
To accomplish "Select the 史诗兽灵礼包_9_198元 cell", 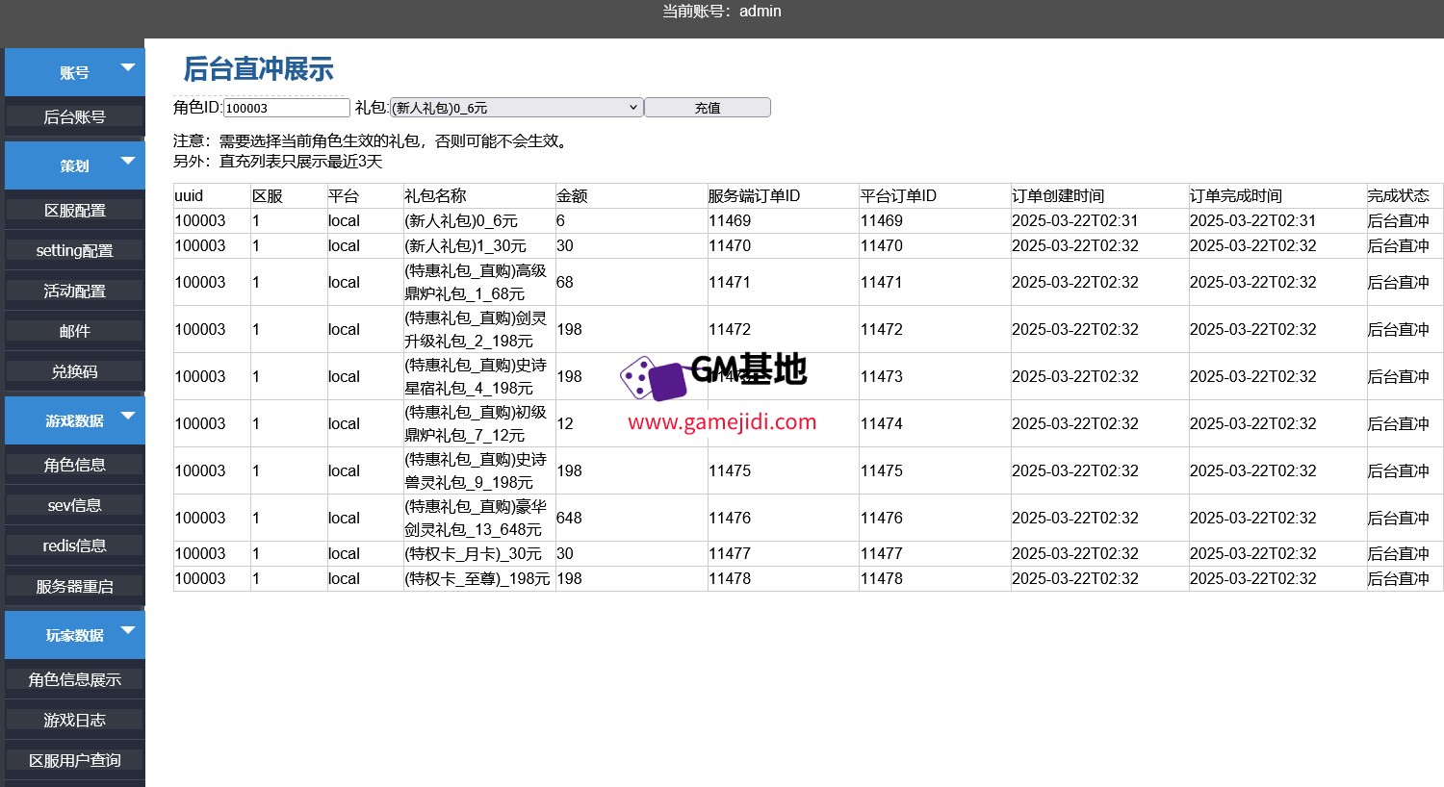I will click(x=479, y=470).
